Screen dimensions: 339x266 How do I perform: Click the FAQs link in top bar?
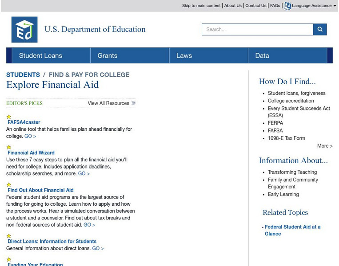(275, 6)
